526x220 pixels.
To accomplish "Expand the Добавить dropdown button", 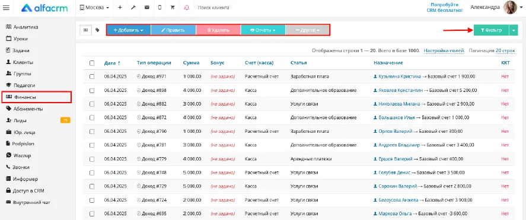I will click(129, 30).
